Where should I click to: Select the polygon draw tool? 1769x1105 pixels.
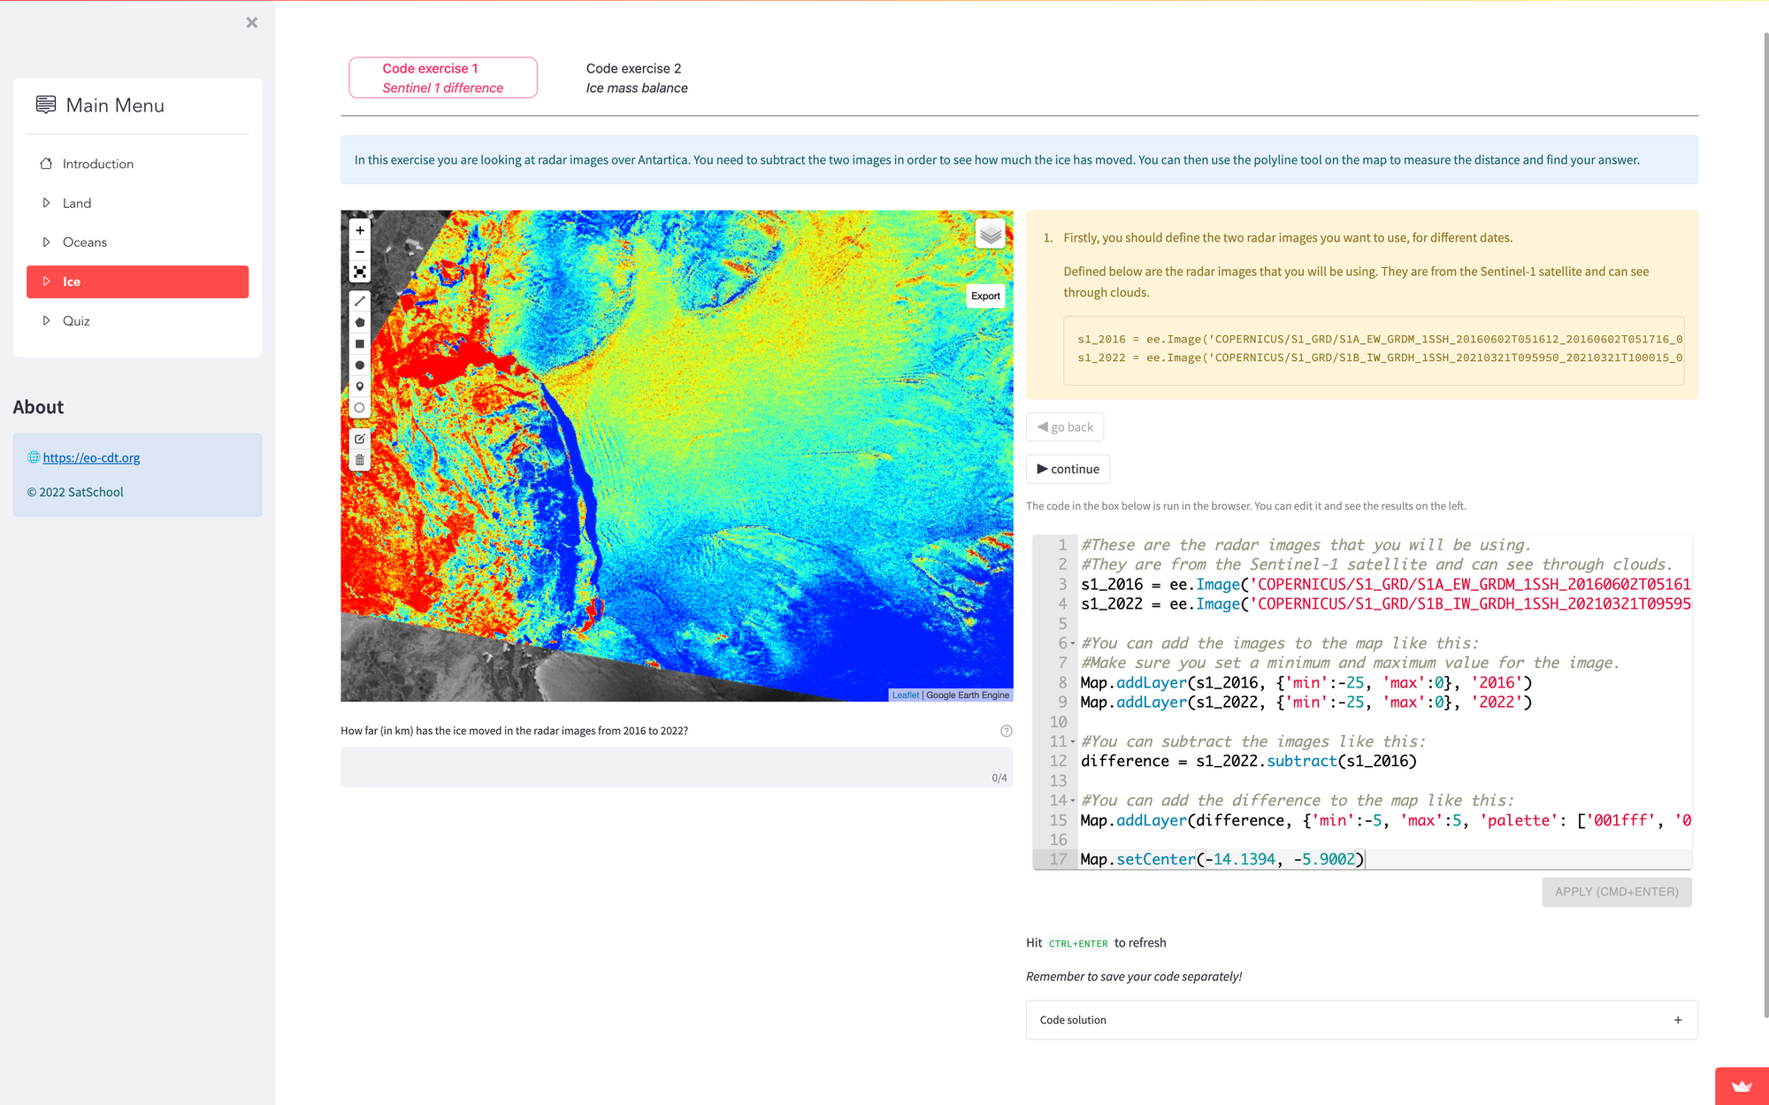(360, 322)
